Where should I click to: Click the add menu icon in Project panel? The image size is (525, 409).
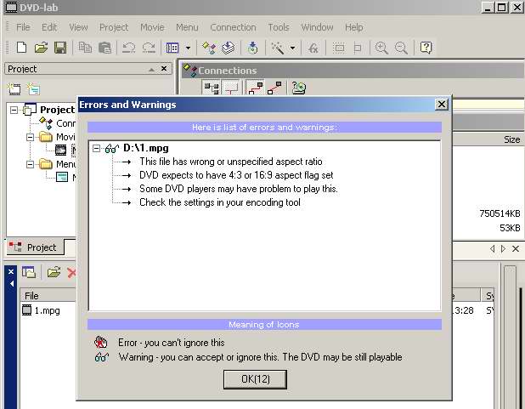33,88
